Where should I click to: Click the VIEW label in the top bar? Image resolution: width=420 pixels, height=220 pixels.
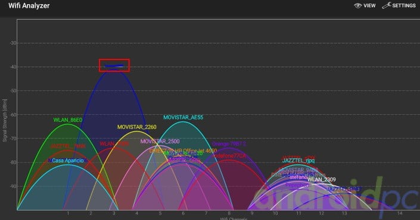click(369, 5)
